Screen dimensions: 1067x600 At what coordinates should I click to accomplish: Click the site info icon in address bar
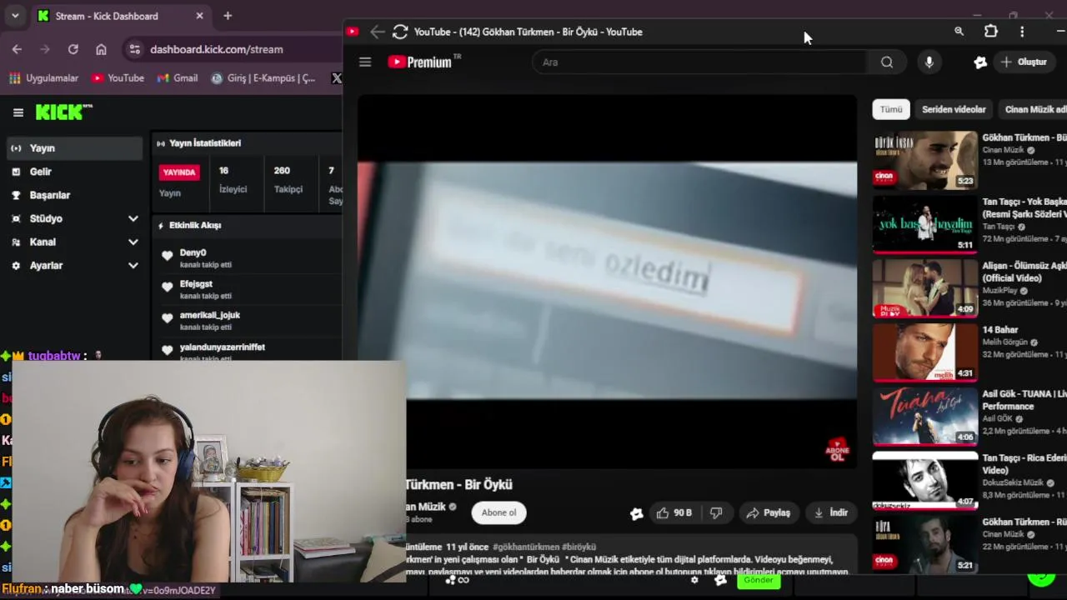pyautogui.click(x=135, y=49)
